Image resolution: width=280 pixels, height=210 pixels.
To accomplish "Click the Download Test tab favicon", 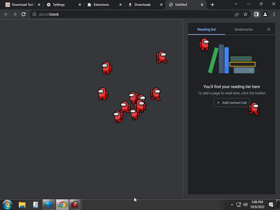I will tap(8, 5).
